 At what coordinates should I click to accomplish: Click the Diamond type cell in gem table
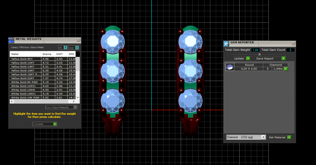[276, 65]
